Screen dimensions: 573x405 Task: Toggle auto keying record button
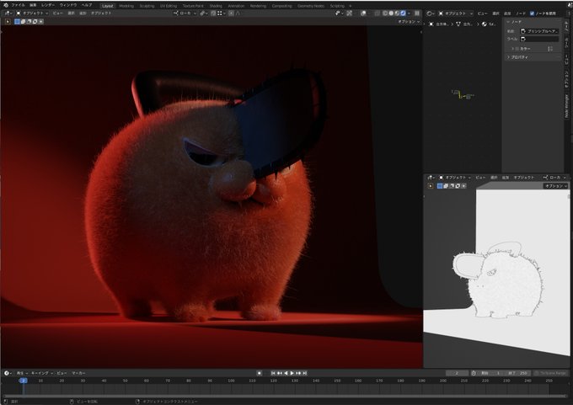coord(259,373)
